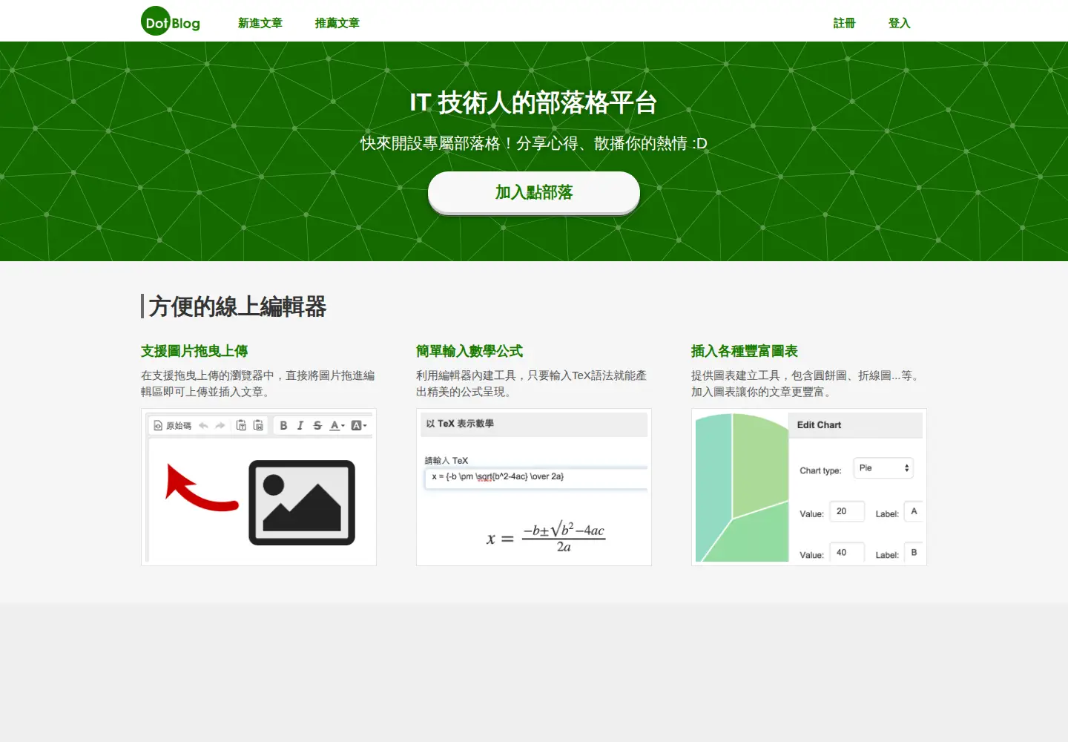Click the DotBlog logo

coord(171,22)
